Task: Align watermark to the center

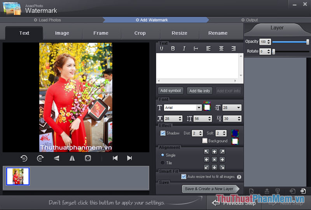Action: point(215,160)
